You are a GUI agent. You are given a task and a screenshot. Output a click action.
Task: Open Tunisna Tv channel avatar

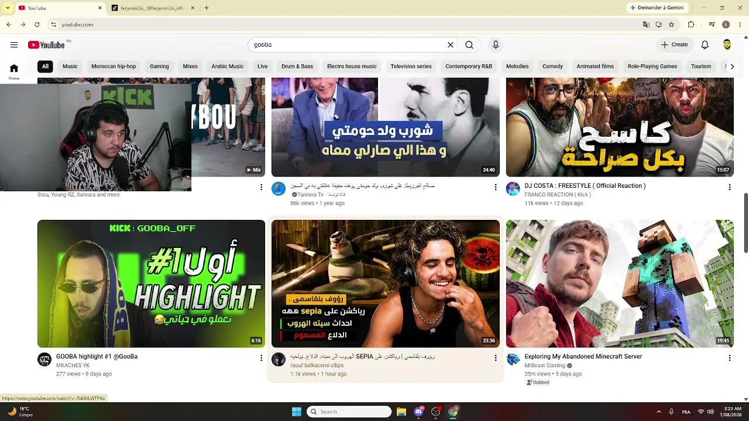point(279,189)
